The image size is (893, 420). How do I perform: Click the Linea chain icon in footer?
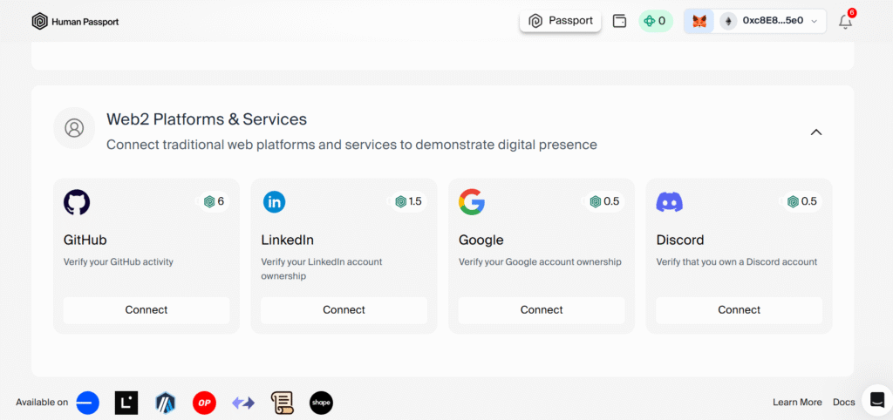point(126,403)
